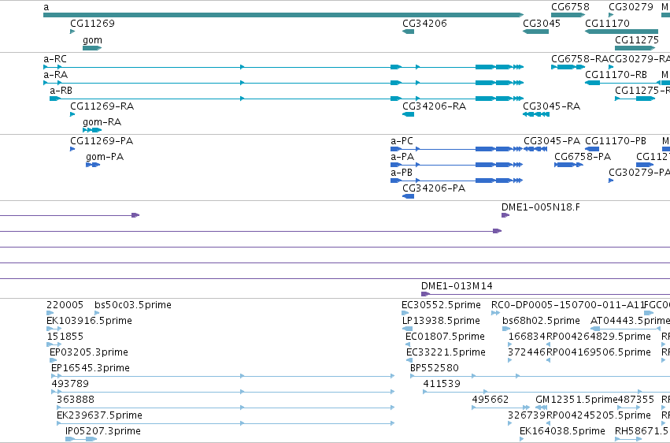Click the RP004264829.5prime EST
Viewport: 670px width, 443px height.
click(x=548, y=344)
